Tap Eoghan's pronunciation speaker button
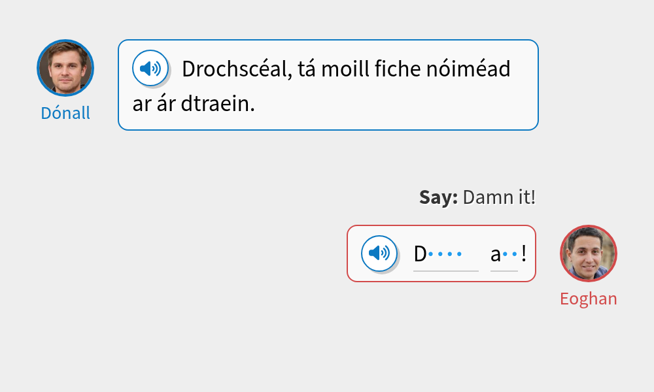Screen dimensions: 654x392 coord(379,253)
